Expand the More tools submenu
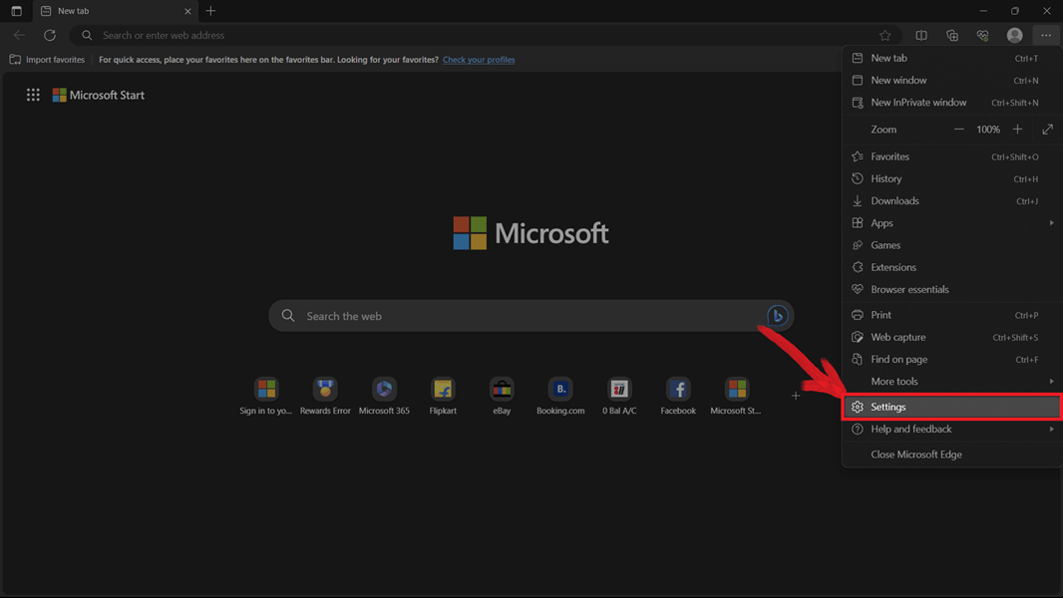Image resolution: width=1063 pixels, height=598 pixels. (x=951, y=382)
